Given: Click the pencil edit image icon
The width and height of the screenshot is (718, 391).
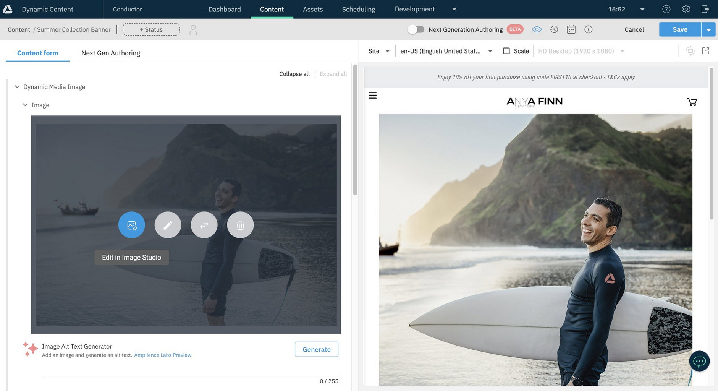Looking at the screenshot, I should [x=168, y=225].
